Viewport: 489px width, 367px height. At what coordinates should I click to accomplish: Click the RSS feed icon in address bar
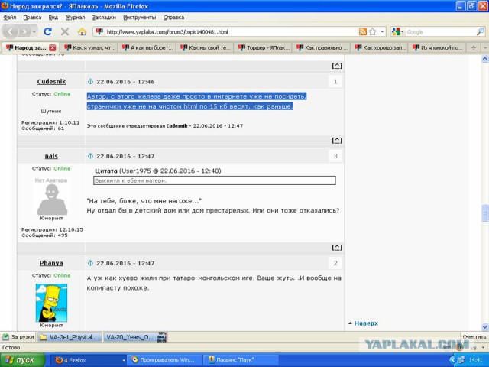pos(363,31)
